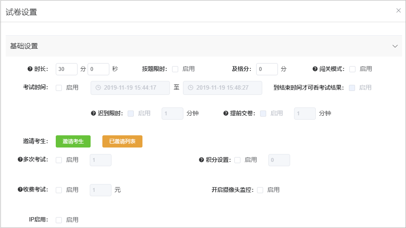Screen dimensions: 406x228
Task: Toggle the 提前交卷 checkbox
Action: (x=263, y=113)
